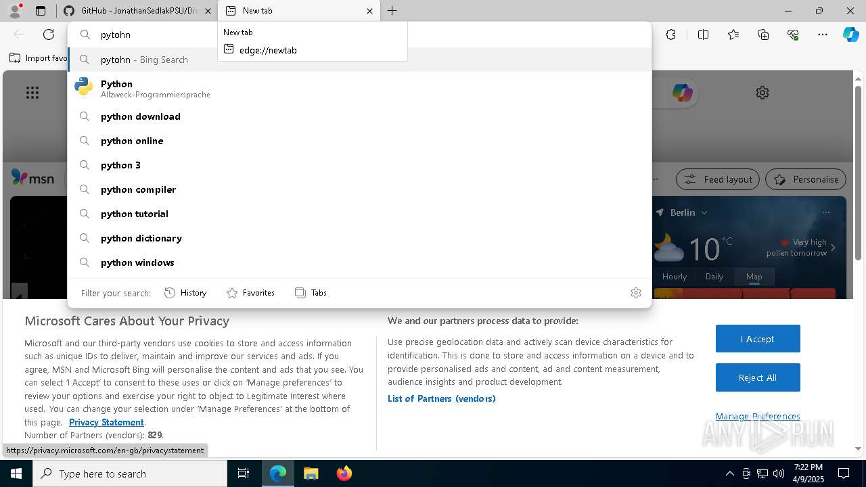Choose the 'python online' suggestion
Image resolution: width=866 pixels, height=487 pixels.
coord(359,141)
